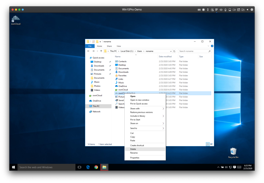
Task: Sort by the Size column header
Action: pos(204,56)
